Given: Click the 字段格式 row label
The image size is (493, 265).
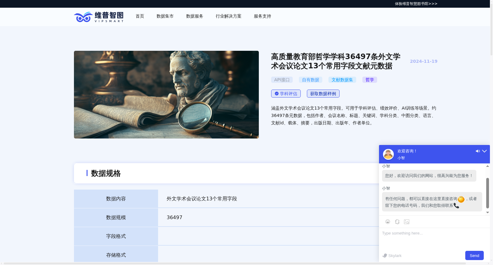Looking at the screenshot, I should coord(116,236).
